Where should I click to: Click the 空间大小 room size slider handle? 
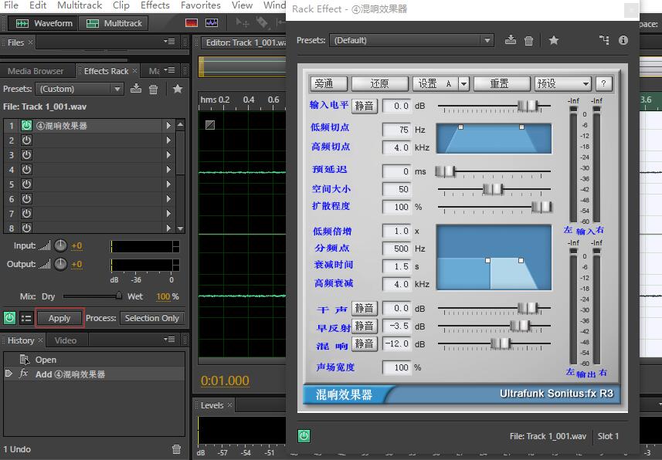click(x=493, y=189)
